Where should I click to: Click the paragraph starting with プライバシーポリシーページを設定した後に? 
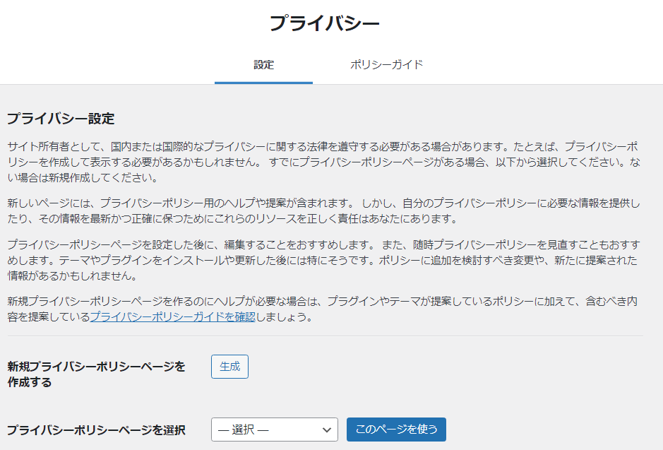pyautogui.click(x=323, y=252)
